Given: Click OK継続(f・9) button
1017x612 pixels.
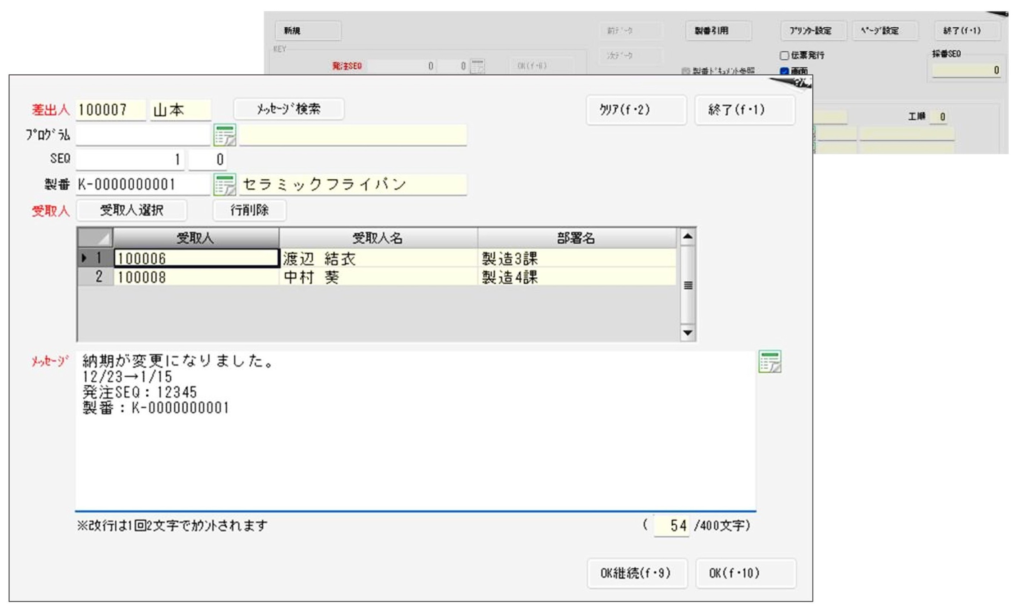Looking at the screenshot, I should click(637, 573).
